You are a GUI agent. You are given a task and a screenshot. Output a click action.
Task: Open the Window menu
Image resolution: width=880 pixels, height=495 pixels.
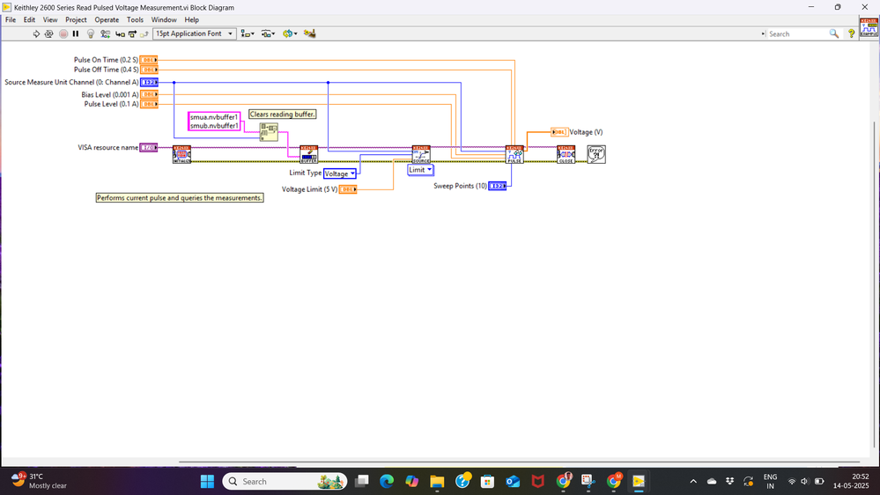click(164, 19)
